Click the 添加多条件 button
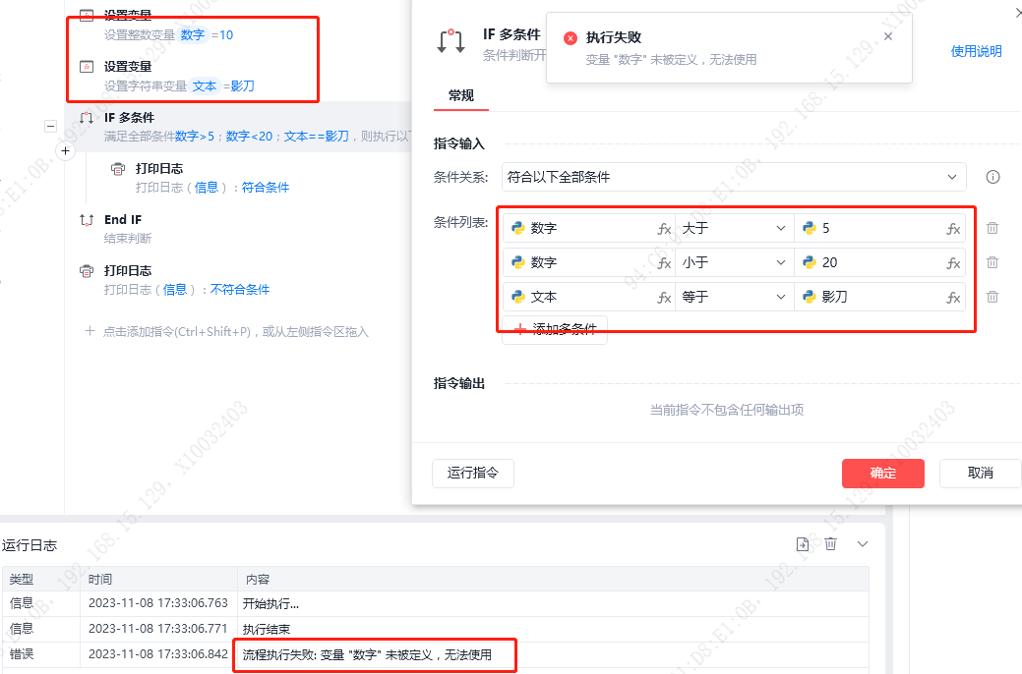The height and width of the screenshot is (674, 1022). pyautogui.click(x=555, y=329)
